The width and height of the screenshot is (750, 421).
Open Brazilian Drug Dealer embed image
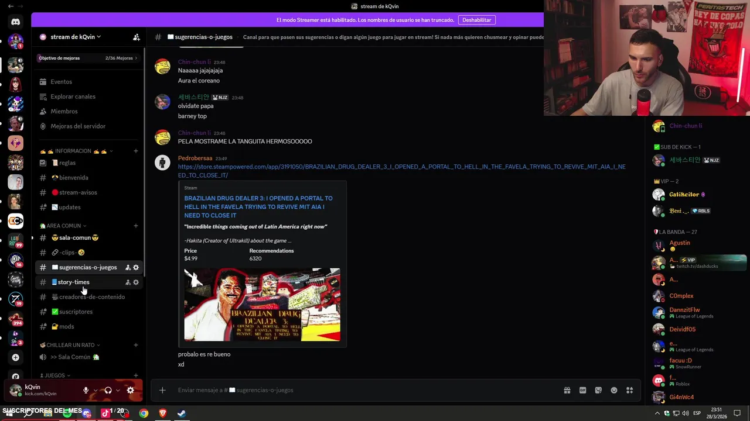tap(262, 305)
